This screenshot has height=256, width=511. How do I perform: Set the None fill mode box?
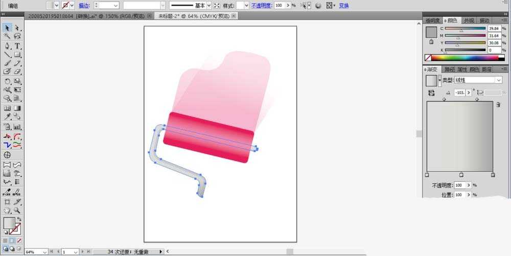click(x=19, y=241)
